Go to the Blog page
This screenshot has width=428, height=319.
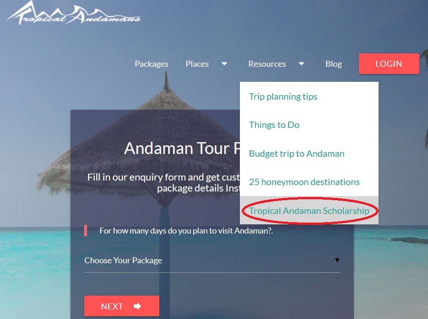(334, 64)
